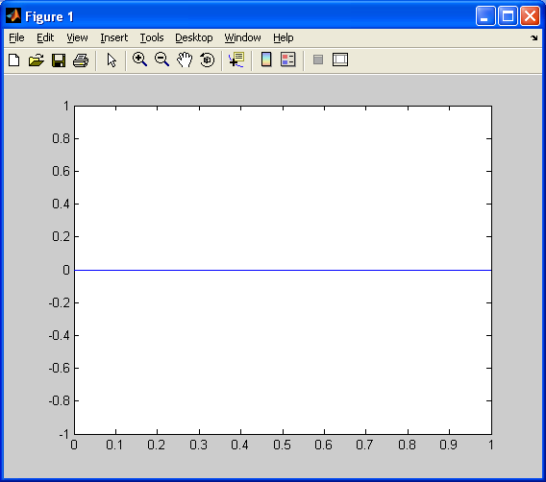The image size is (546, 482).
Task: Select the Zoom Out magnifier tool
Action: (161, 60)
